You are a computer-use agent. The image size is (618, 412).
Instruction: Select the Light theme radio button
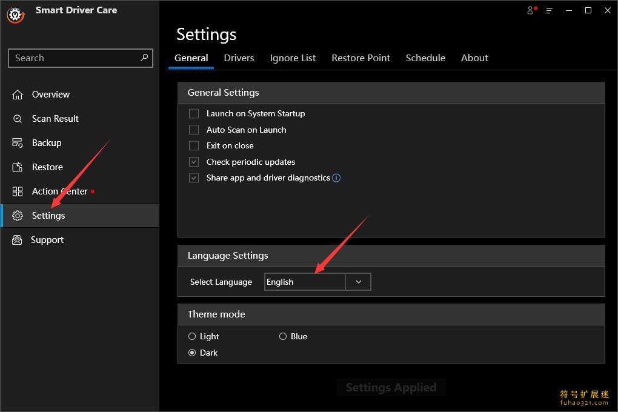pyautogui.click(x=192, y=336)
